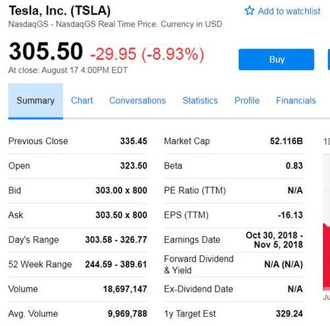
Task: Click the red price chart area
Action: (326, 257)
